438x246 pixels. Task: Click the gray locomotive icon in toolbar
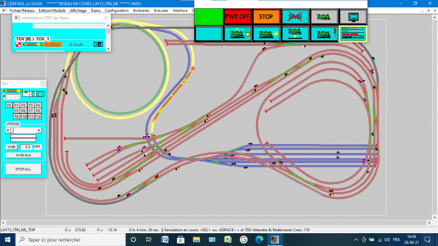click(x=324, y=17)
